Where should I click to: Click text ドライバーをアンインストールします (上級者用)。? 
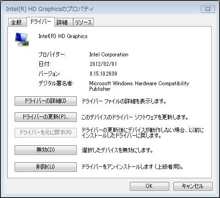coord(132,167)
